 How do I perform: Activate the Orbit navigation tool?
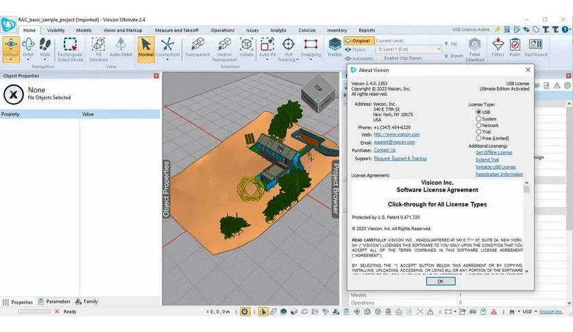(28, 47)
